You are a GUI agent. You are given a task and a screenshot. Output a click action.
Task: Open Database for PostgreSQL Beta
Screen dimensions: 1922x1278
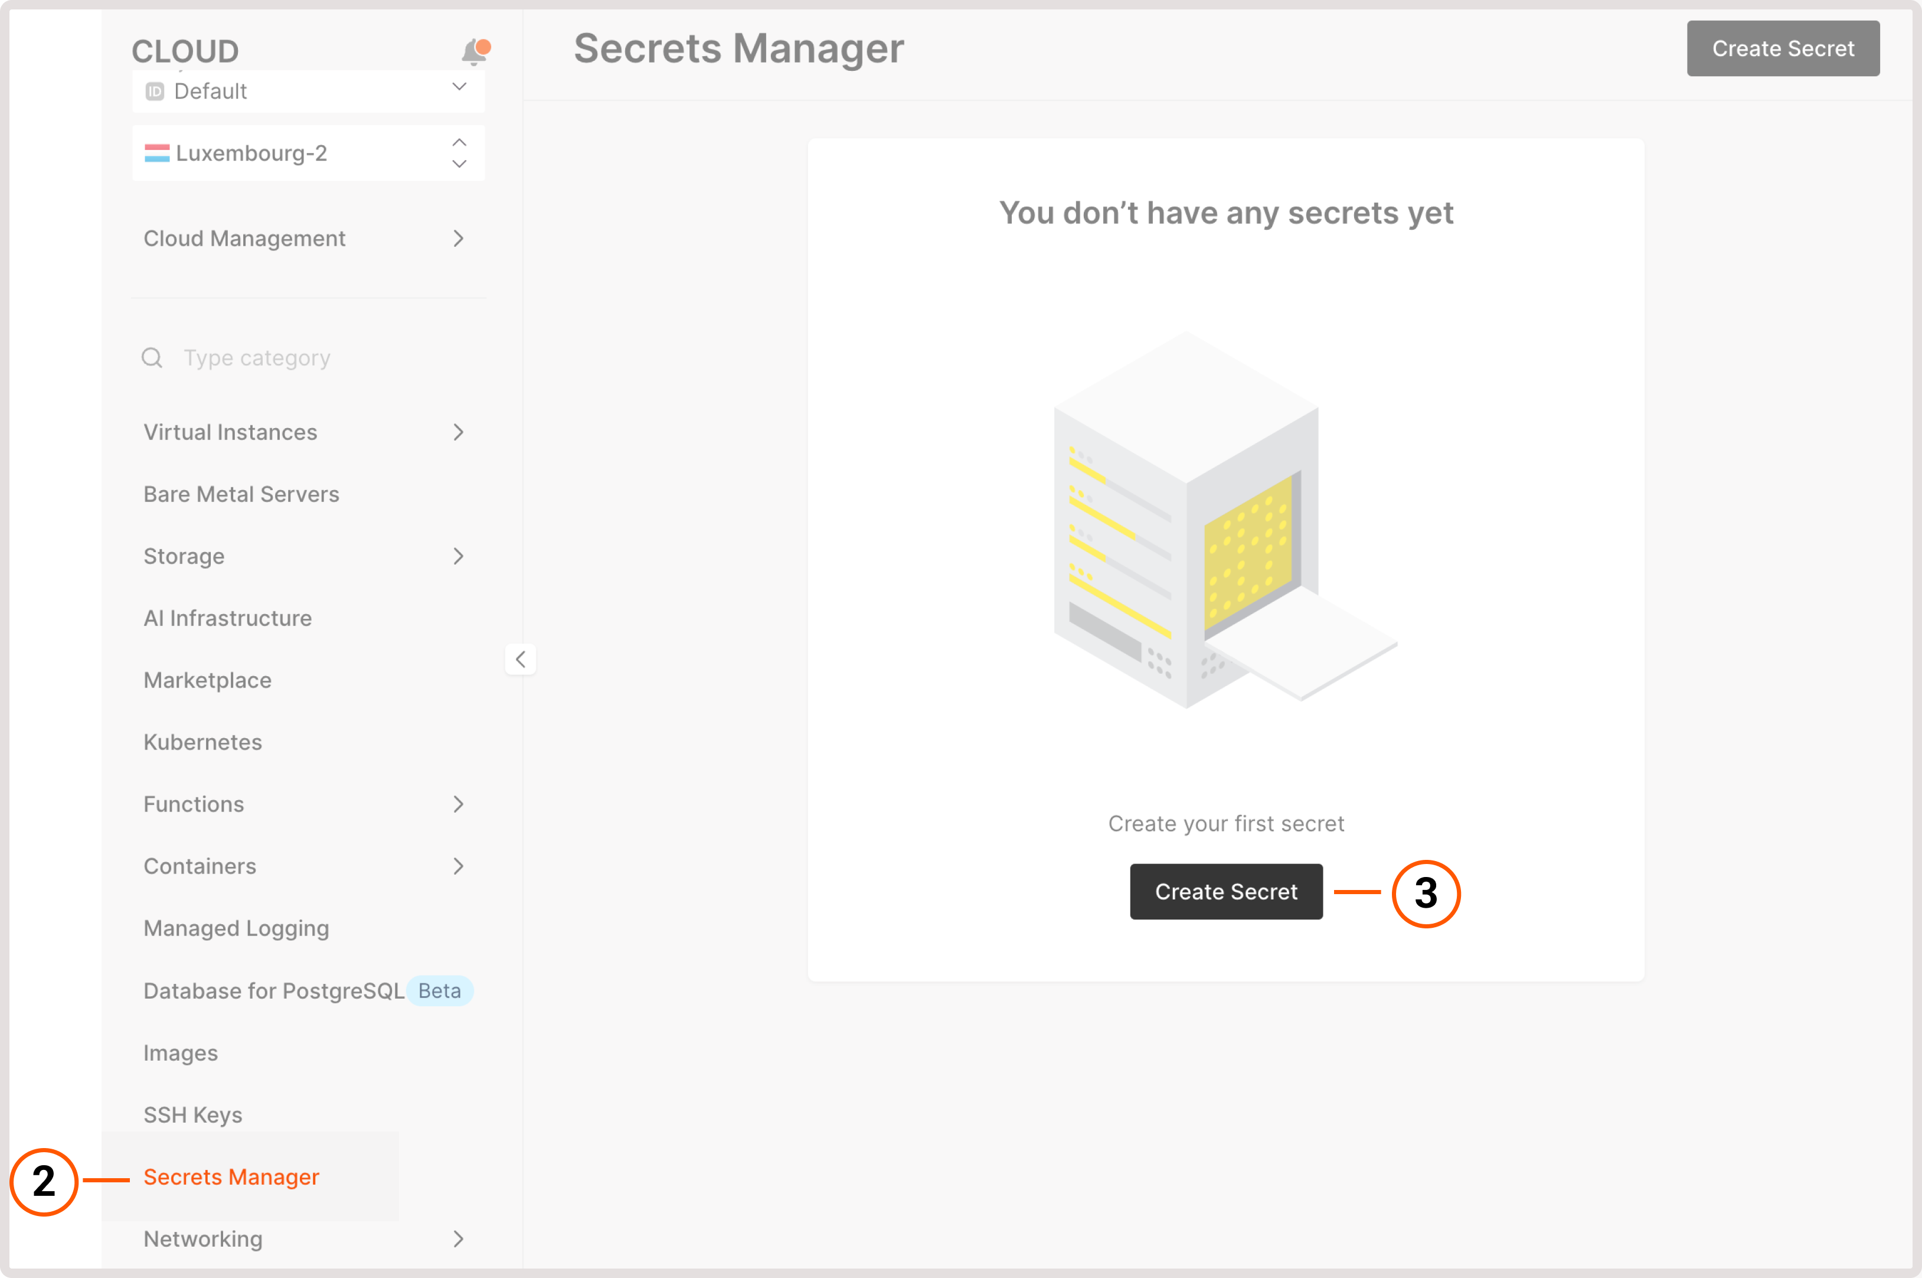tap(274, 991)
